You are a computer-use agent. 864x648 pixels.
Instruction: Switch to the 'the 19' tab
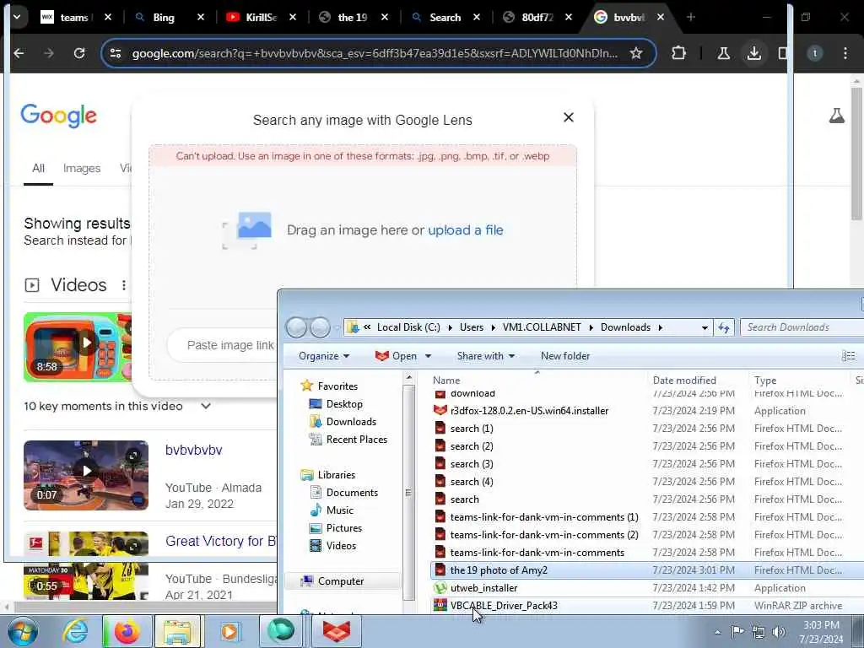352,17
